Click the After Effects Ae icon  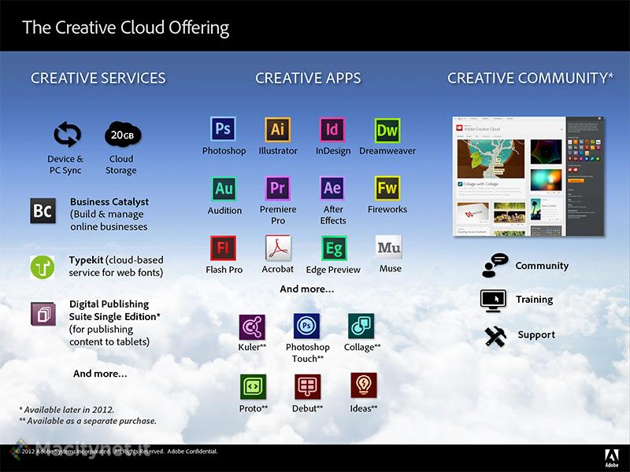coord(332,188)
